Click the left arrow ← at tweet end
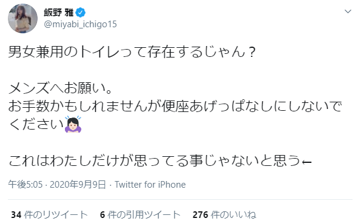 coord(306,162)
